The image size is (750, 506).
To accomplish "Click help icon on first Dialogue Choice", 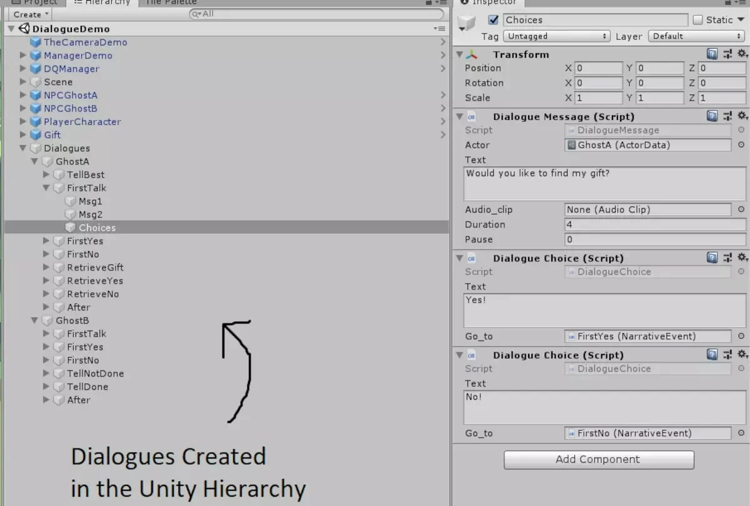I will point(712,258).
